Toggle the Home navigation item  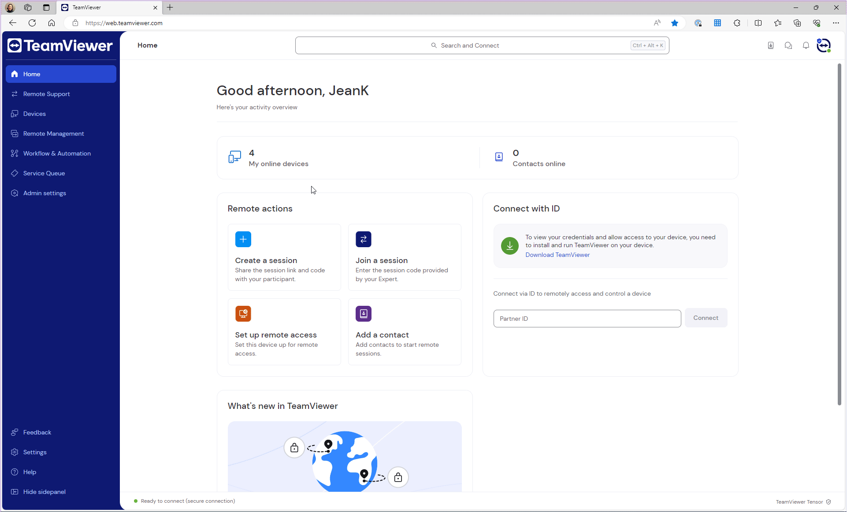tap(60, 74)
